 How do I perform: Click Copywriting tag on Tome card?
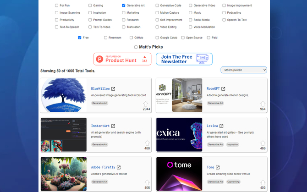pyautogui.click(x=233, y=182)
